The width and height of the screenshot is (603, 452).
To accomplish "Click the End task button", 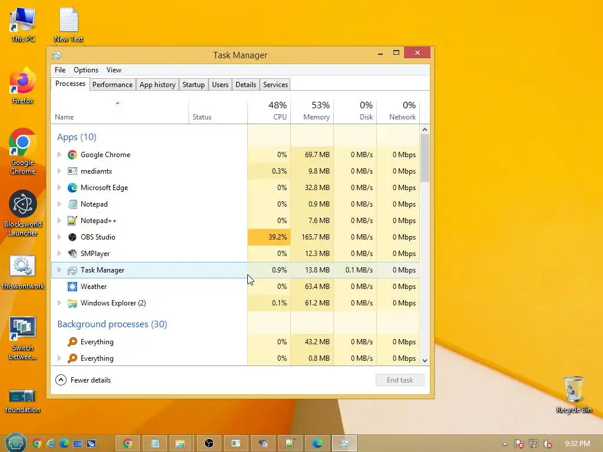I will coord(400,380).
